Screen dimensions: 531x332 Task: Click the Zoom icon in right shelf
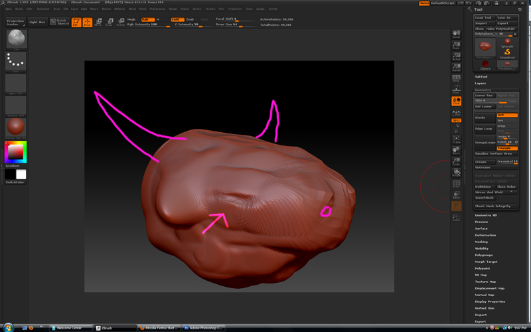456,46
